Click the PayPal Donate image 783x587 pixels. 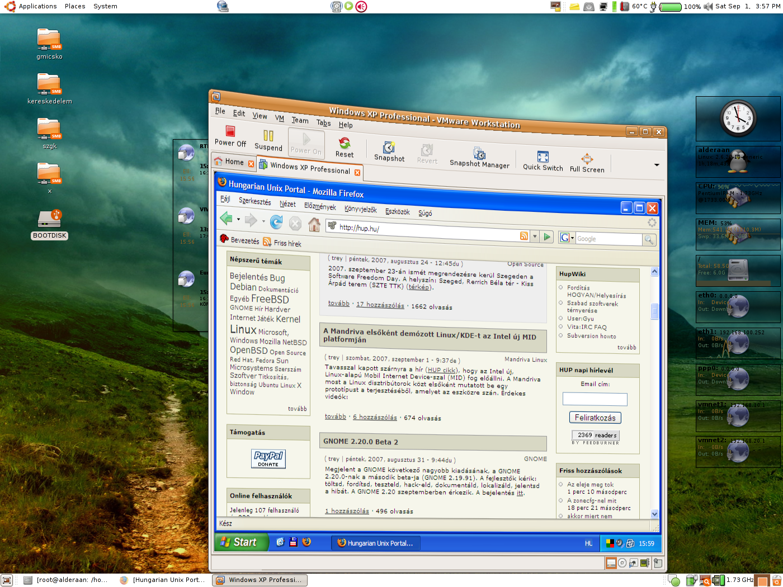(x=268, y=458)
